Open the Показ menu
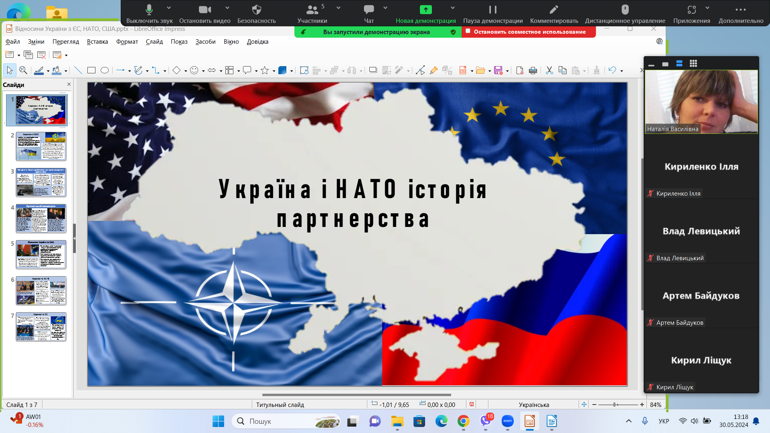The image size is (770, 433). tap(179, 42)
